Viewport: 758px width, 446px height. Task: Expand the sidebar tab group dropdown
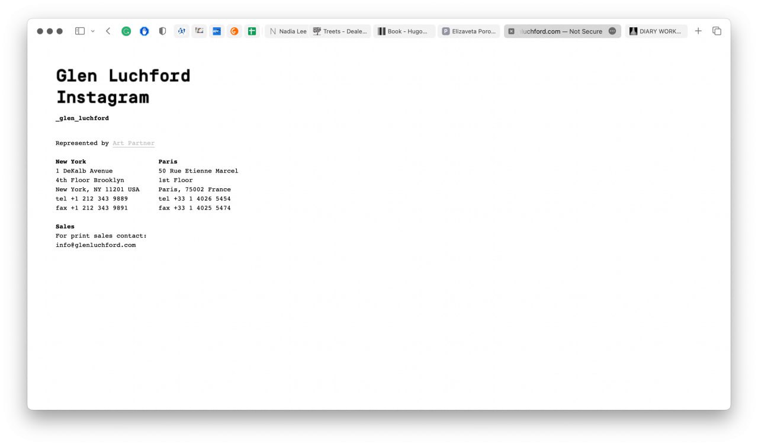pos(92,31)
